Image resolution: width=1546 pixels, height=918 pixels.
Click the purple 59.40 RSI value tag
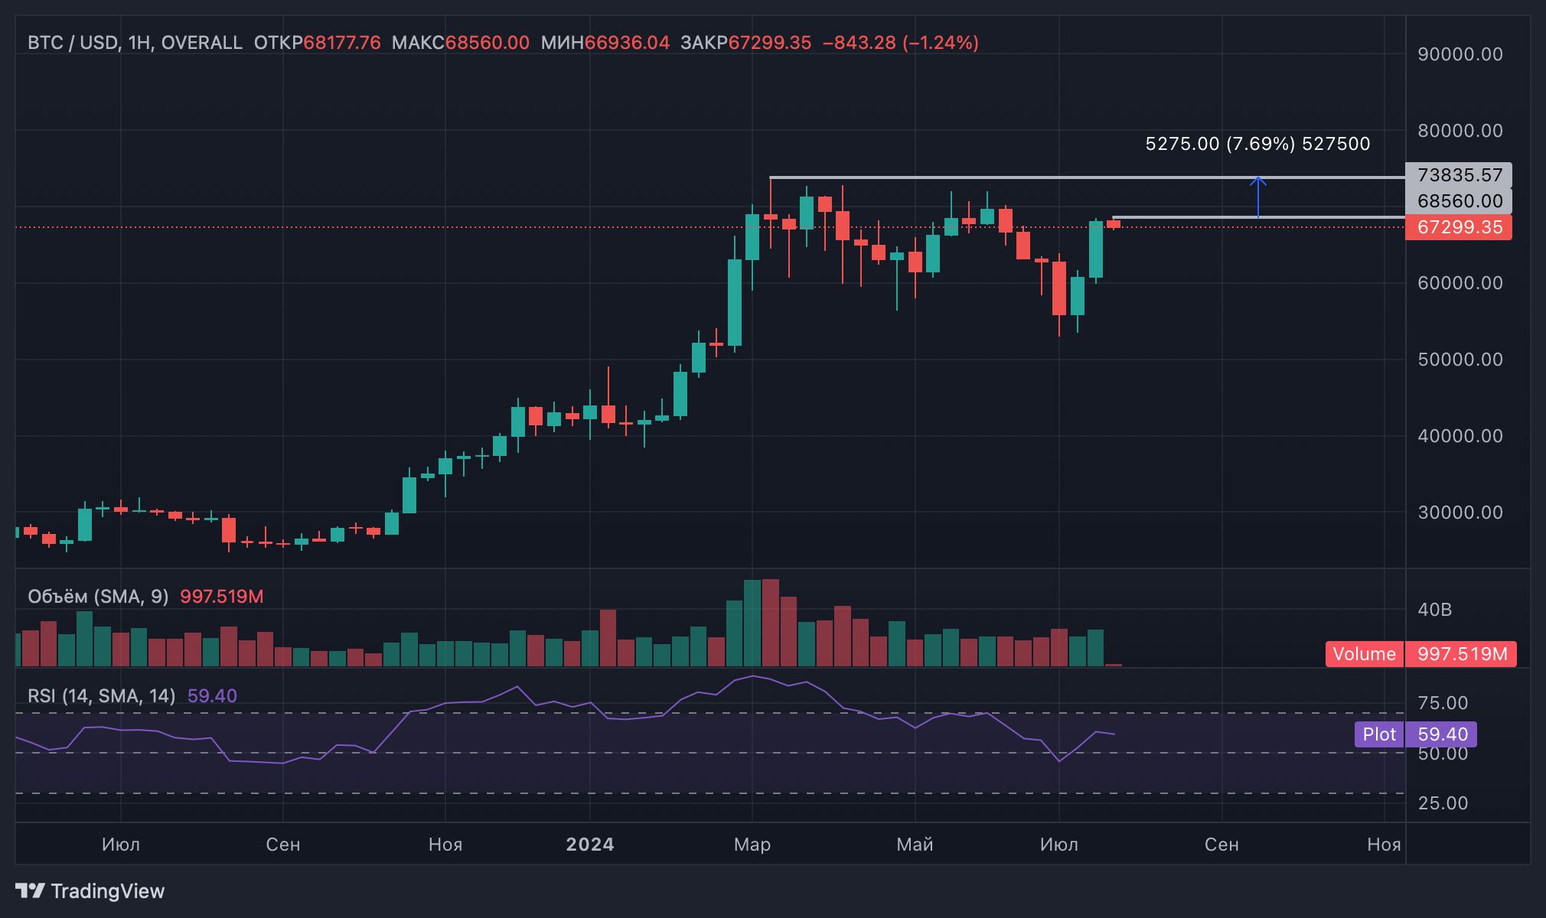tap(1442, 734)
